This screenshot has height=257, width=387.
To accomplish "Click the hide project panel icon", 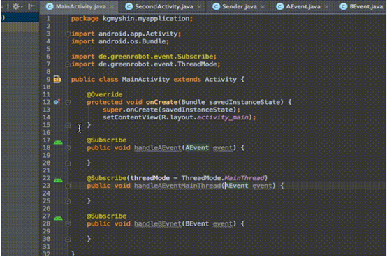I will point(31,6).
